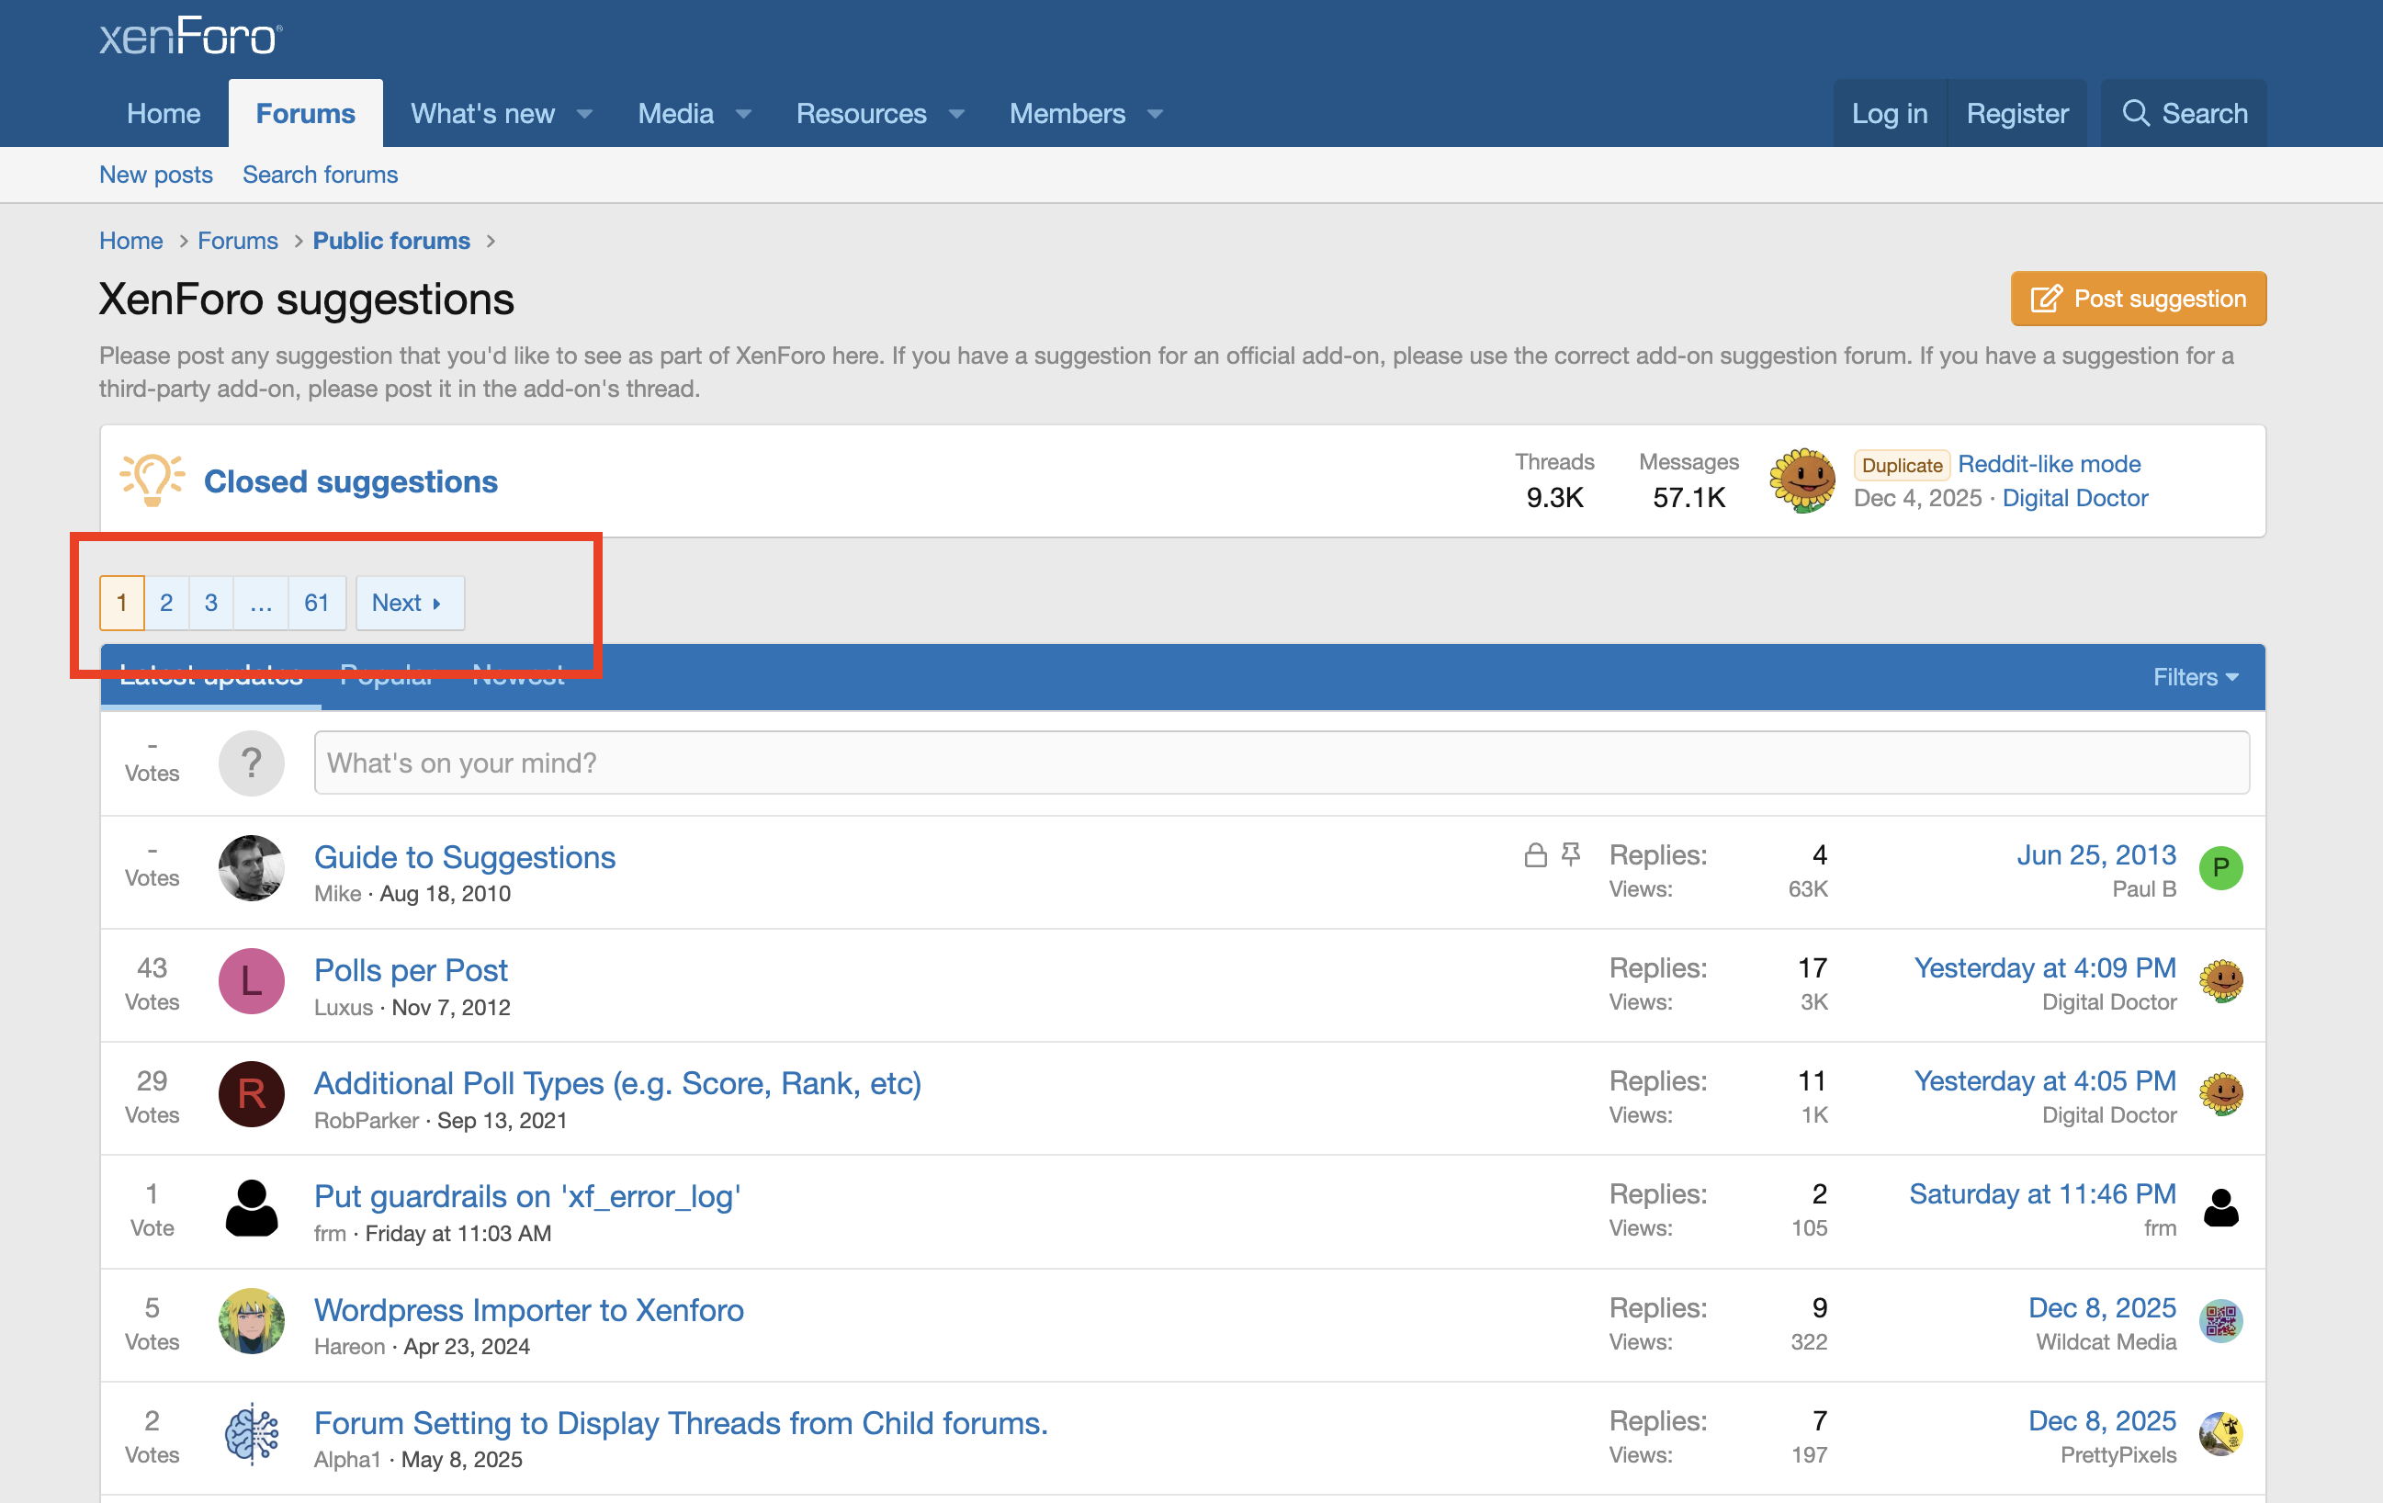Click the What's on your mind field

click(x=1281, y=763)
